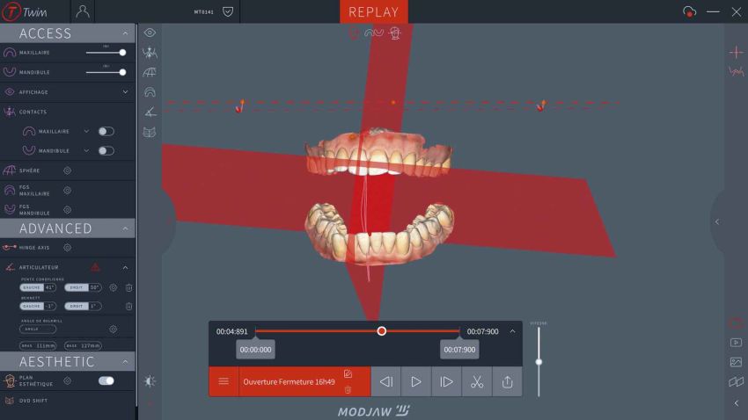Toggle the Maxillaire contacts switch
Image resolution: width=748 pixels, height=420 pixels.
106,131
